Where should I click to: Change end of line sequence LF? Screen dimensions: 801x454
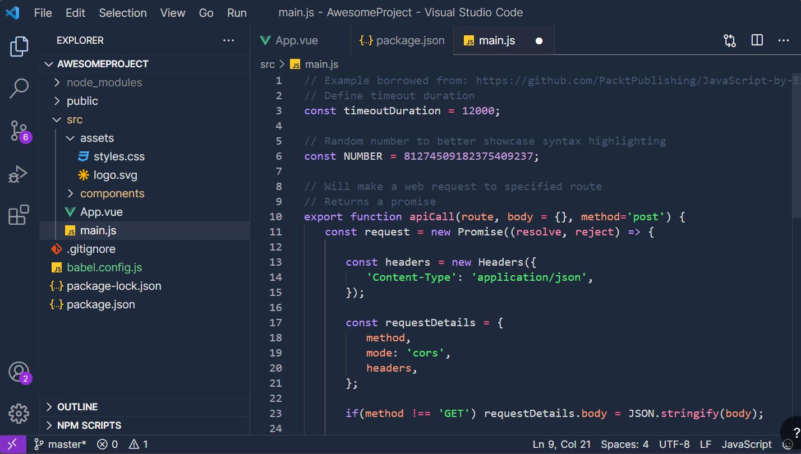click(x=705, y=444)
